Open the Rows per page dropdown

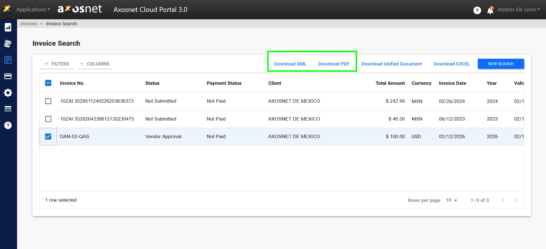point(452,200)
